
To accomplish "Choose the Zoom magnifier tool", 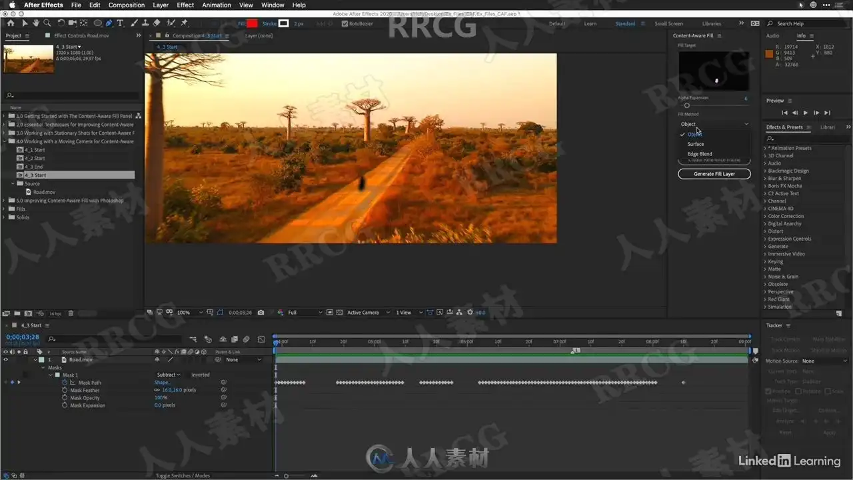I will [46, 23].
